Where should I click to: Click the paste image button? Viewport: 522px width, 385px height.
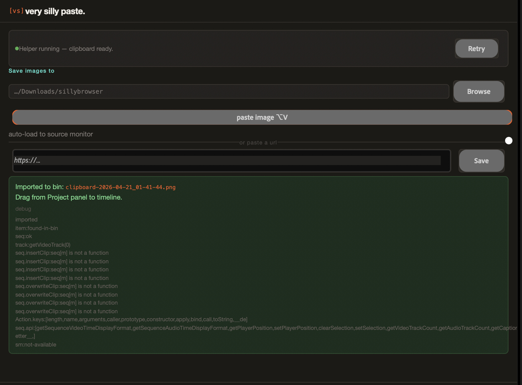(x=262, y=117)
